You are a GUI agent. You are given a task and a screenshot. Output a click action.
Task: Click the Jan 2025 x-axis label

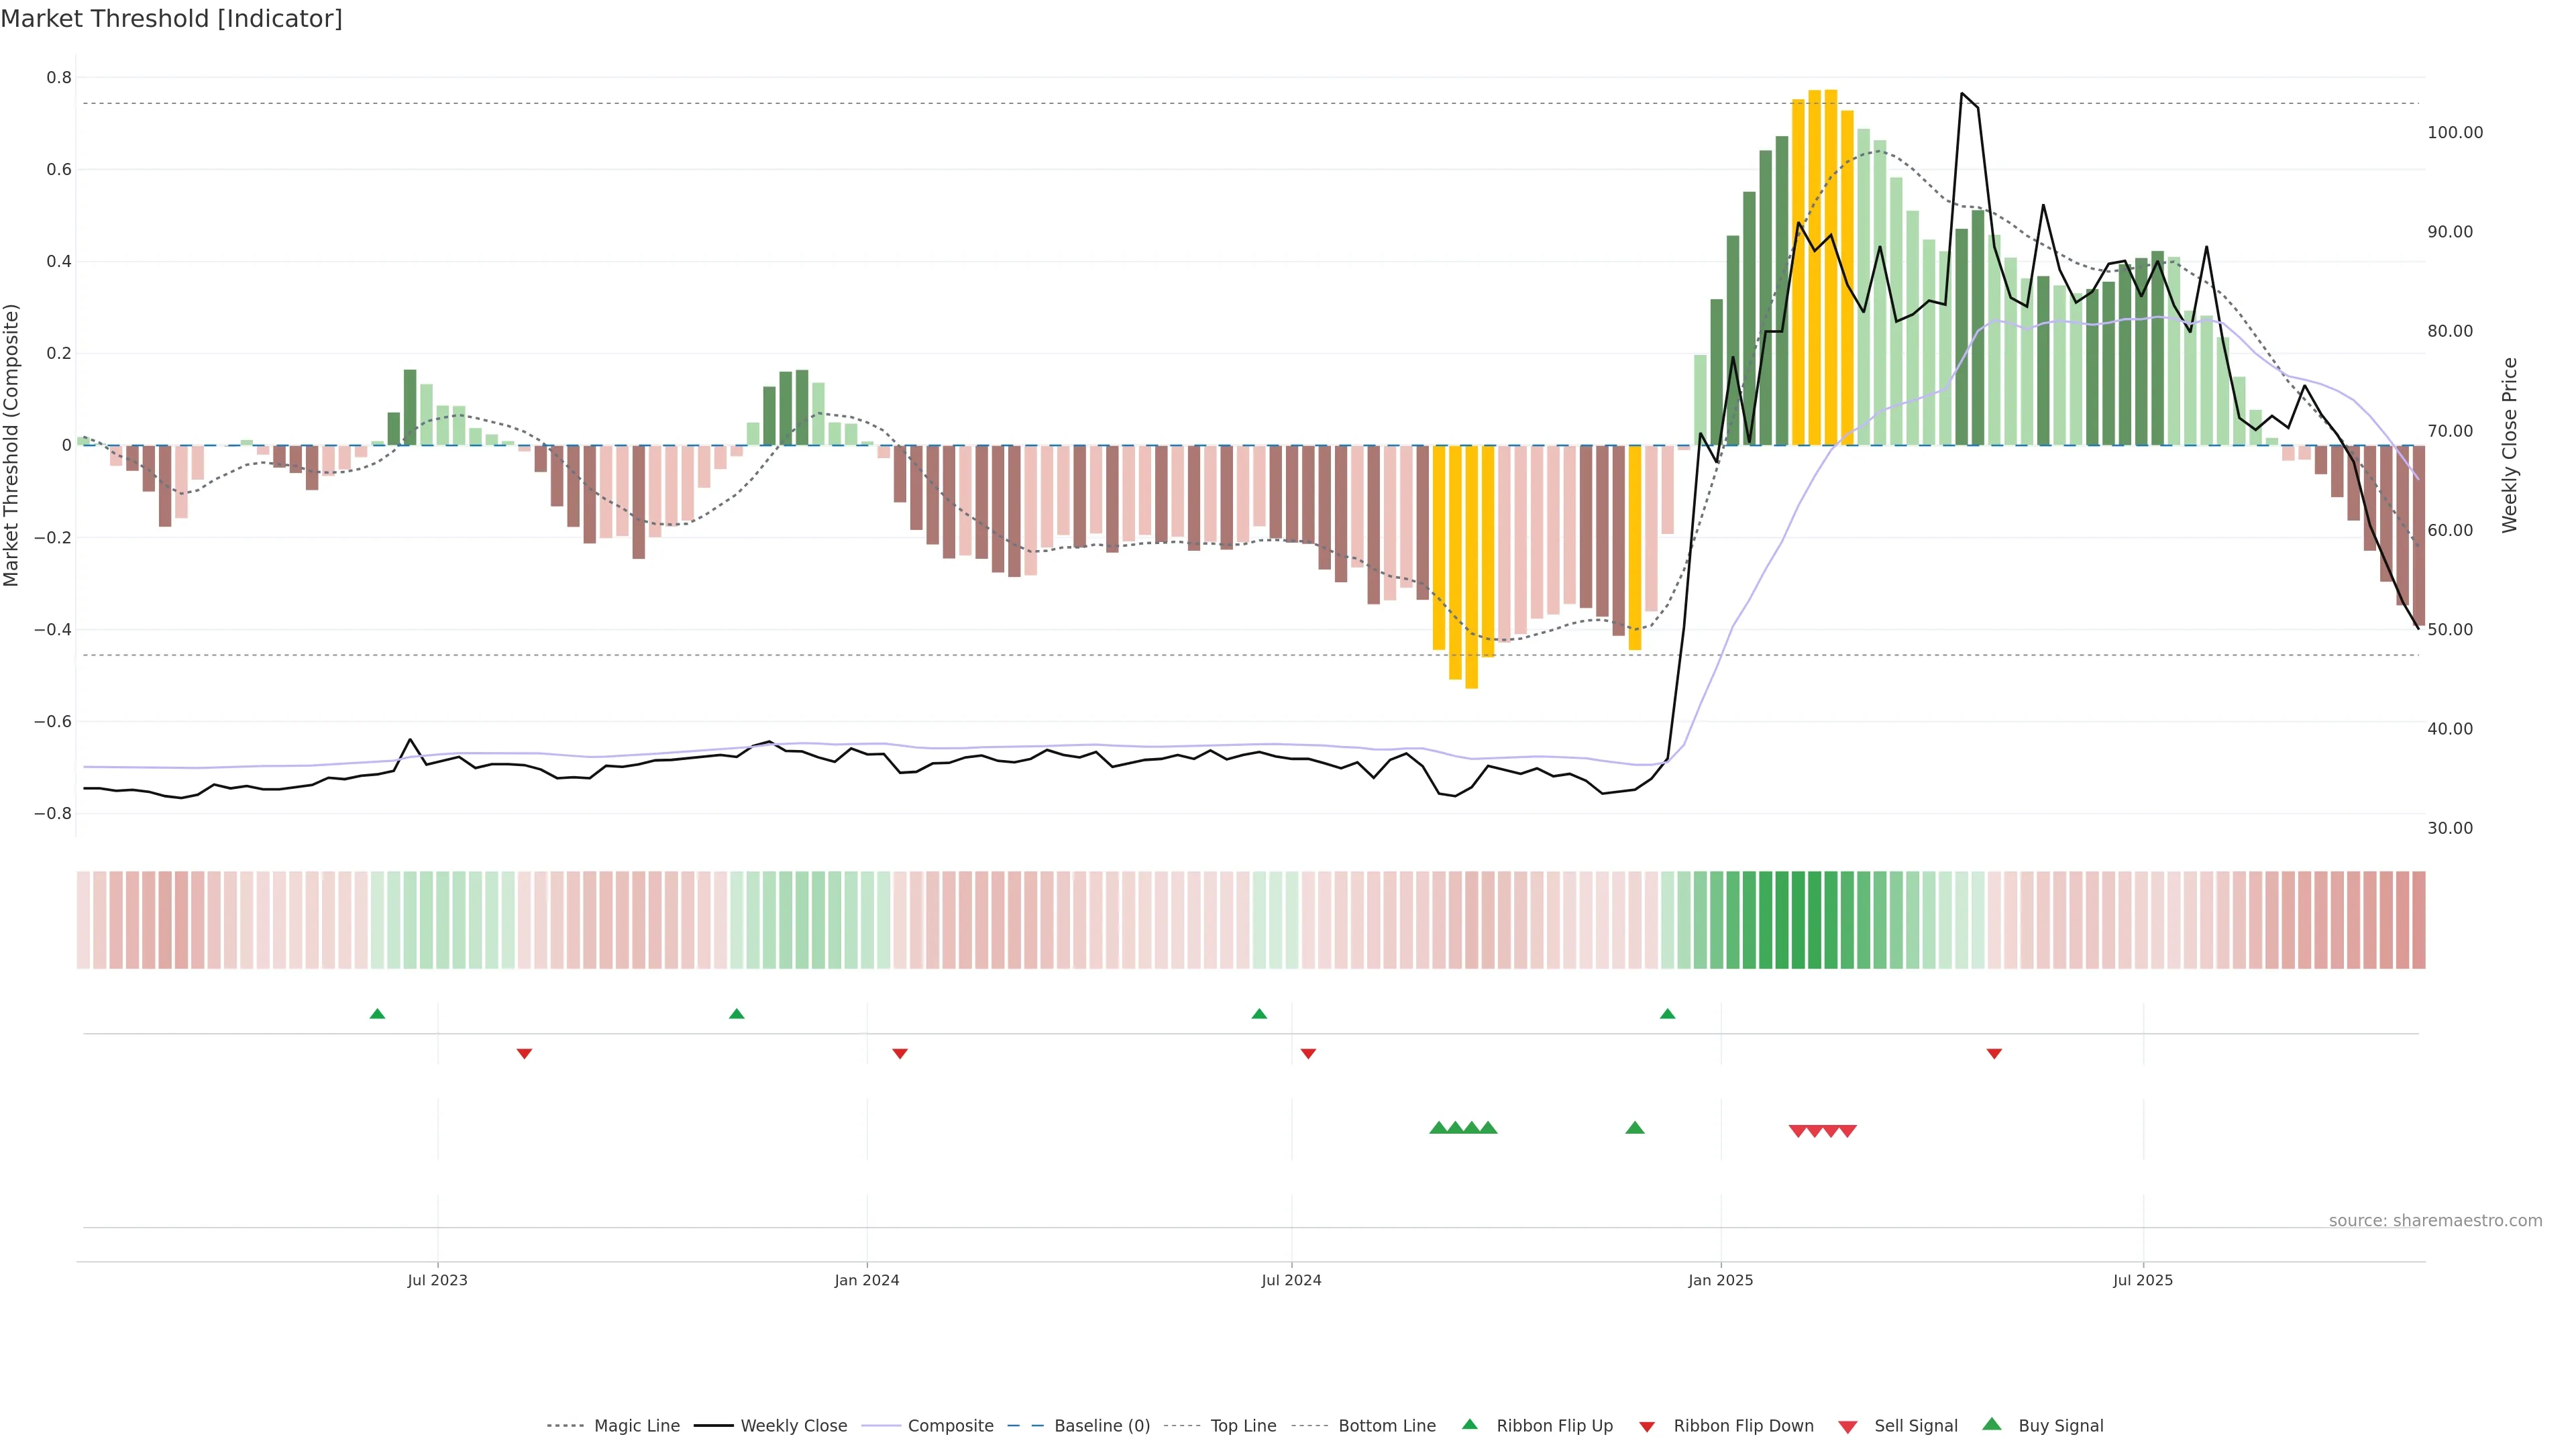pos(1720,1280)
